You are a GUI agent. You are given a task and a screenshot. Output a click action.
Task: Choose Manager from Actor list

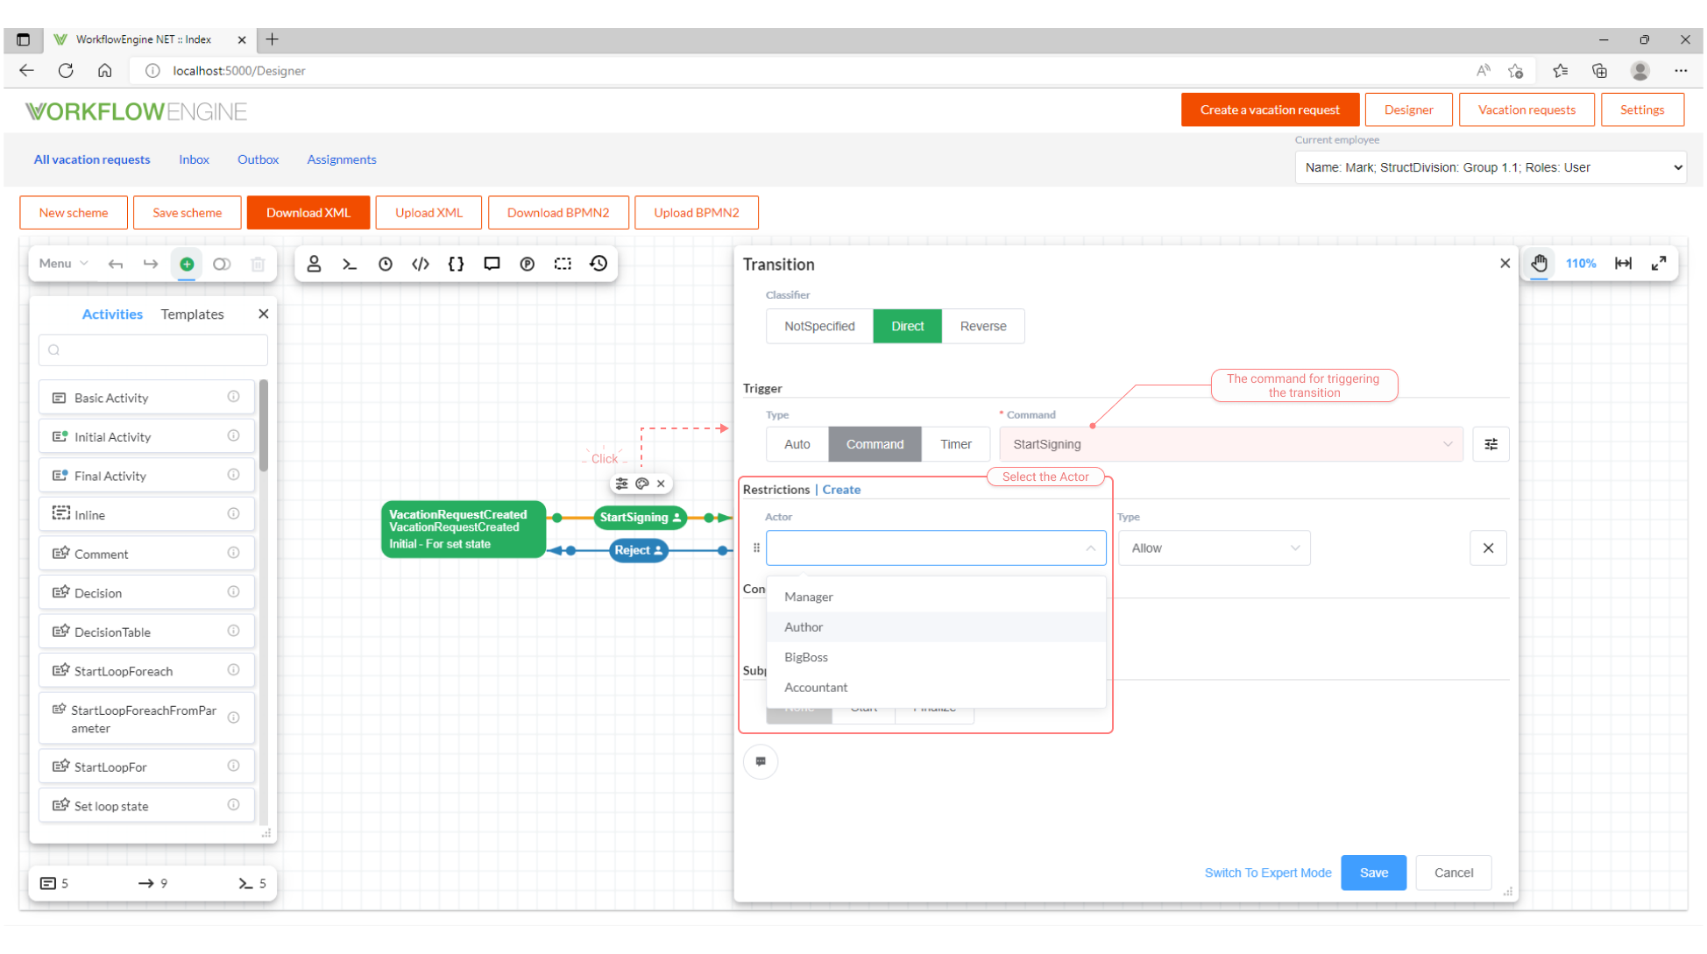(936, 597)
